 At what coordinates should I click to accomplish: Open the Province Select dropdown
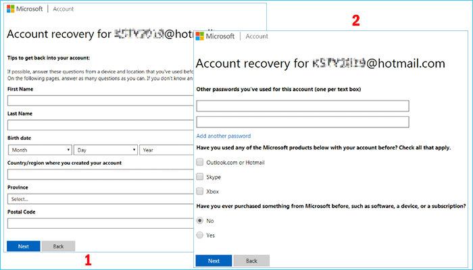(101, 199)
